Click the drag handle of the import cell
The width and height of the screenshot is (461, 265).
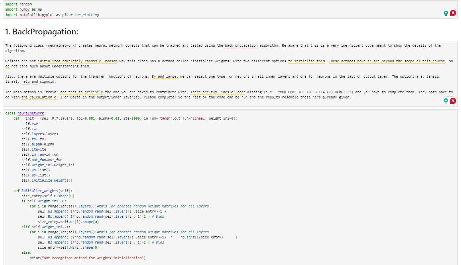[x=1, y=5]
